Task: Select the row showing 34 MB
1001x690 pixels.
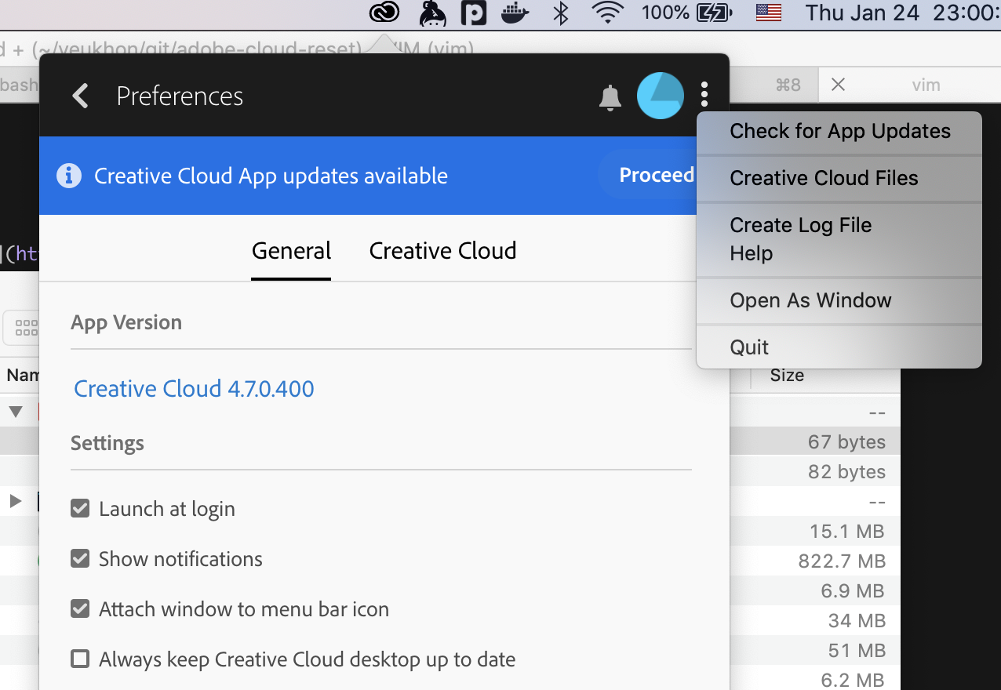Action: click(x=815, y=621)
